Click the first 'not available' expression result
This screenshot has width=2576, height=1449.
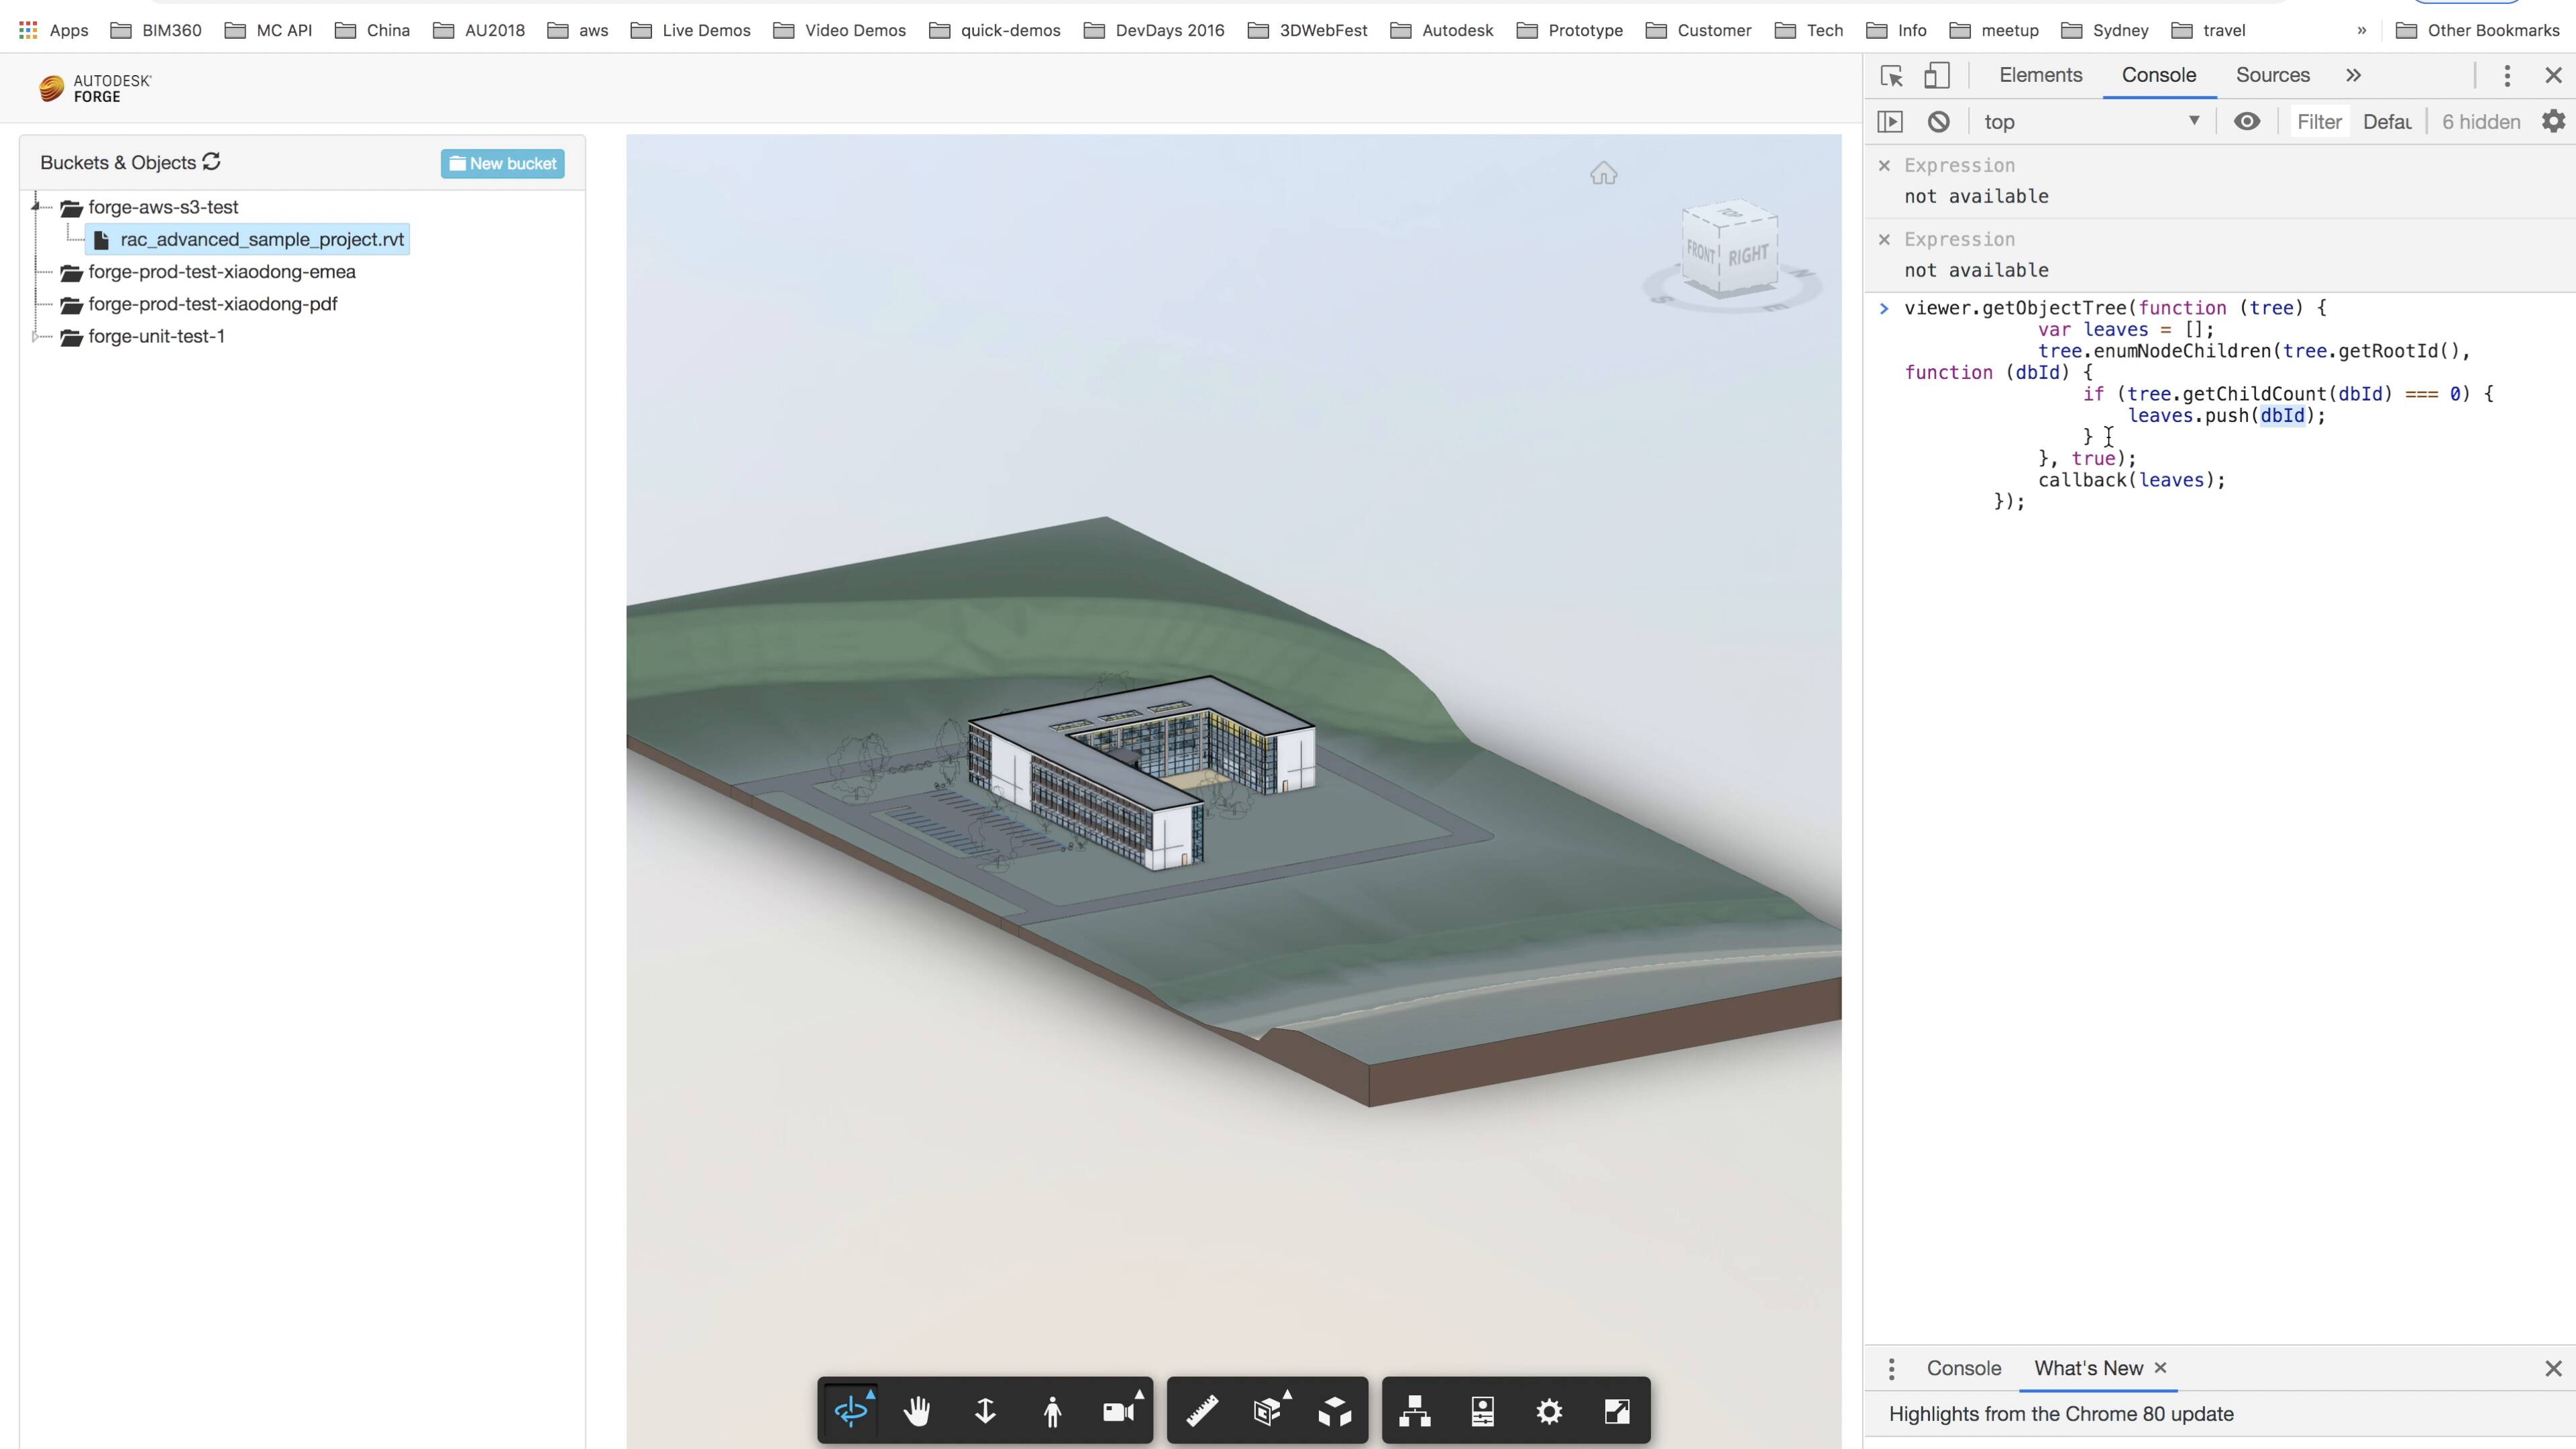pos(1976,196)
